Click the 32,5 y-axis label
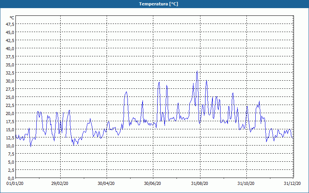Viewport: 309px width, 193px height. click(x=10, y=73)
